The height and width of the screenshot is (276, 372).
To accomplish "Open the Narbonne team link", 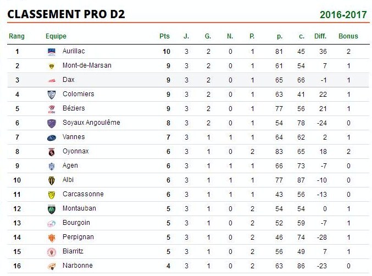I will coord(77,266).
